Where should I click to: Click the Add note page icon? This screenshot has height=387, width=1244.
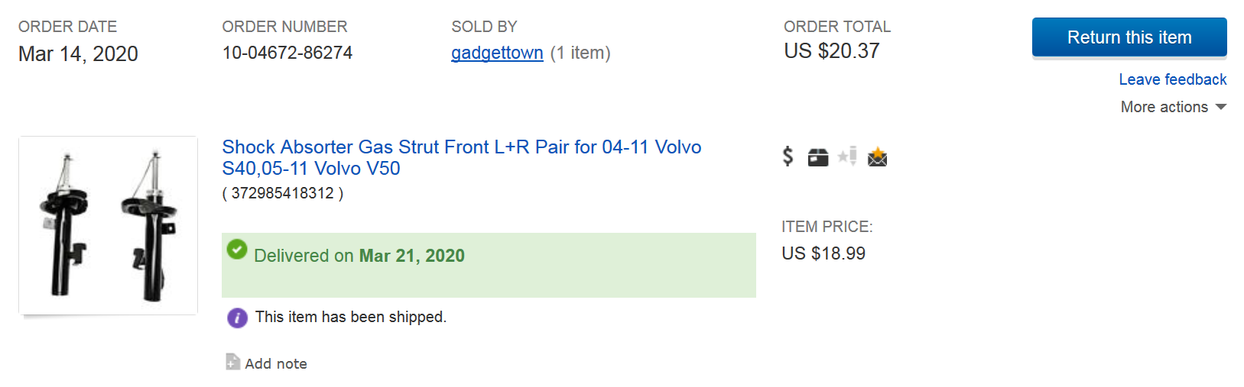(x=232, y=362)
